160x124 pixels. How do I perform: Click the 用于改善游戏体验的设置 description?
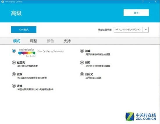98,54
